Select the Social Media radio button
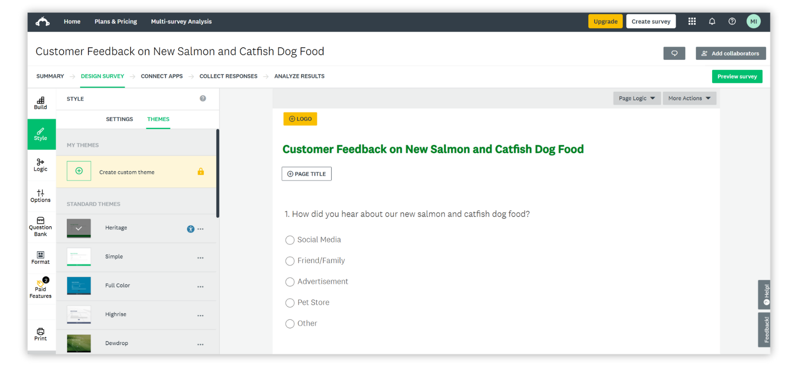Image resolution: width=798 pixels, height=367 pixels. 289,240
